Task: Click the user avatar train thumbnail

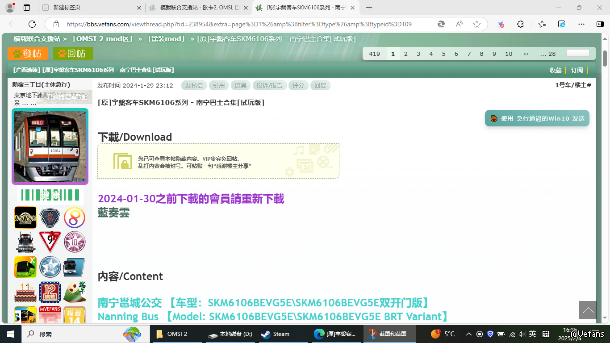Action: coord(50,146)
